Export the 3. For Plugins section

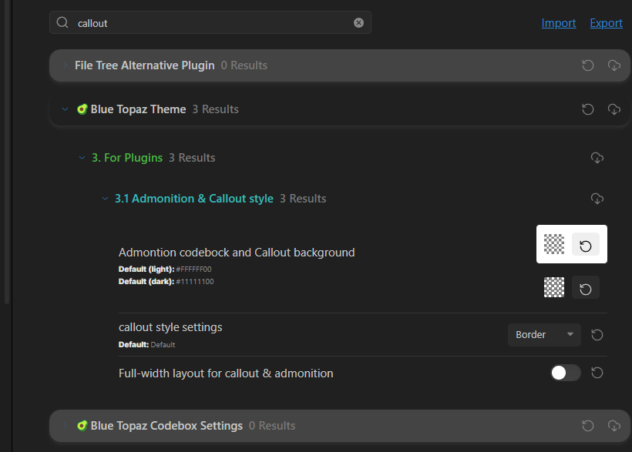597,158
